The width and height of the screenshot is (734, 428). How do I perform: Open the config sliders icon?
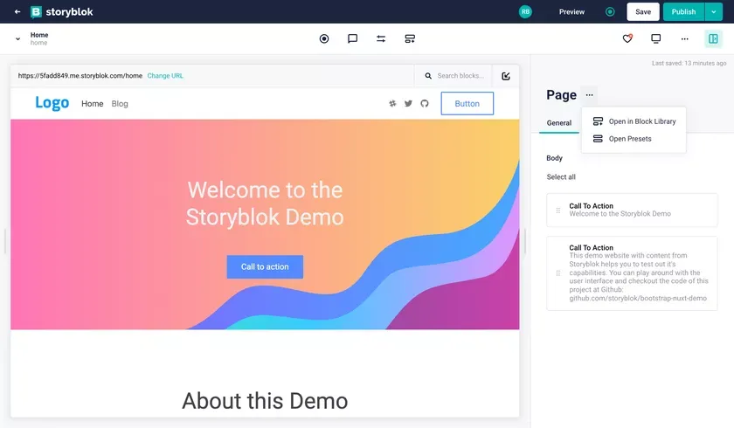coord(381,38)
